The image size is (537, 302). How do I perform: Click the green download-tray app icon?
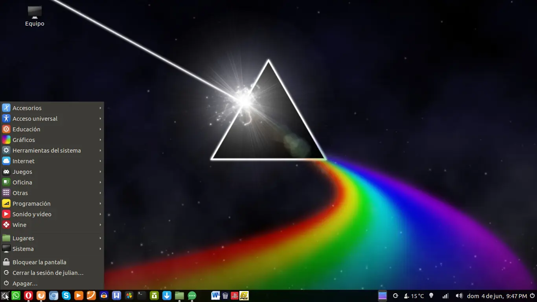(154, 296)
